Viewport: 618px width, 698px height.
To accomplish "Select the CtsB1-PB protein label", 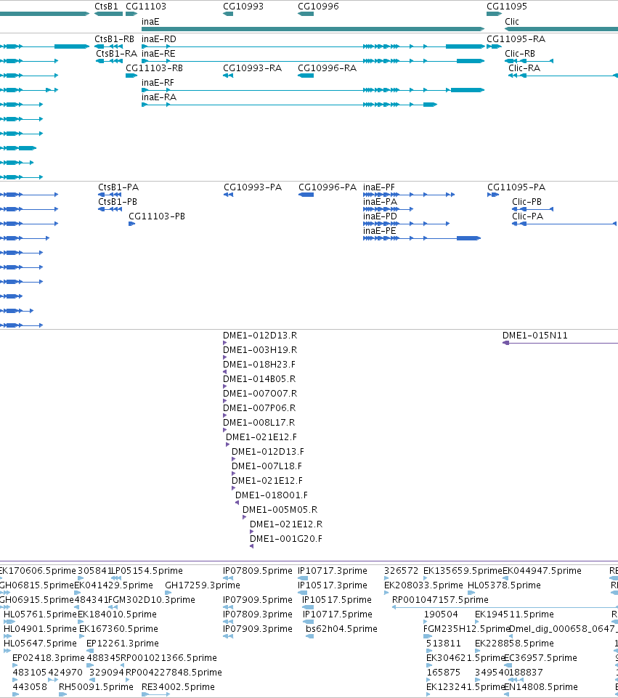I will pos(118,202).
